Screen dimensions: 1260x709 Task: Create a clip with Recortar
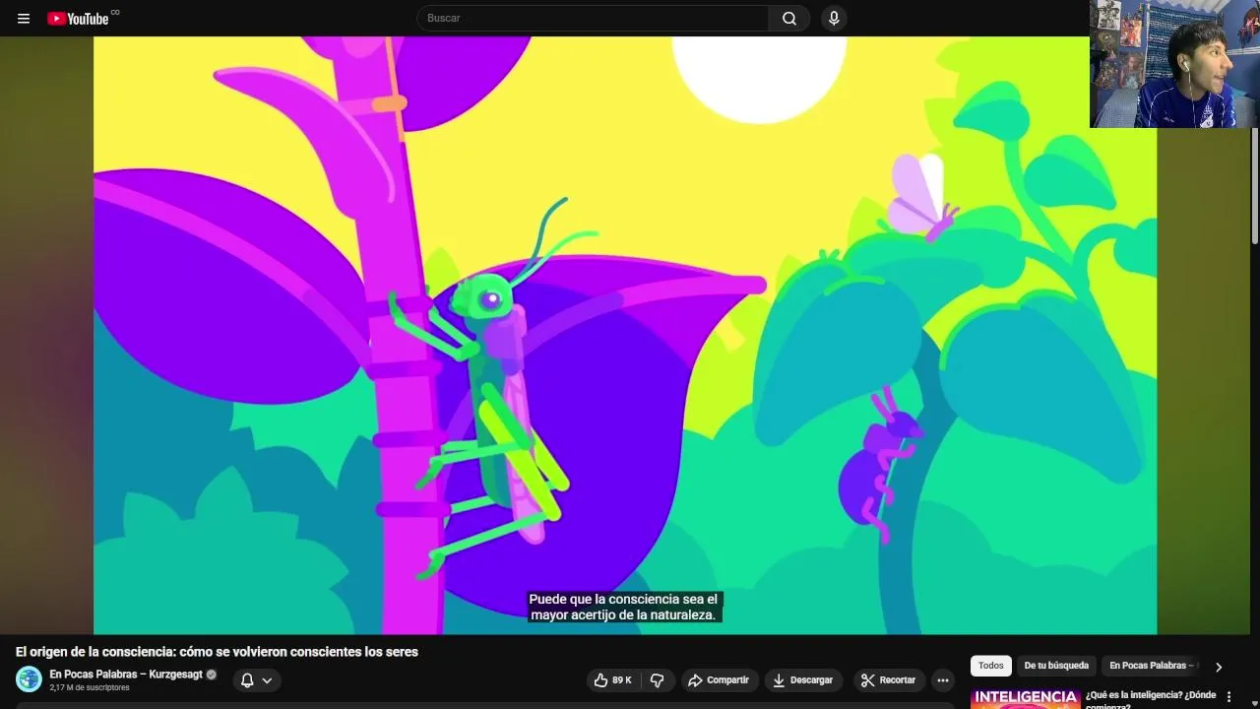click(889, 680)
